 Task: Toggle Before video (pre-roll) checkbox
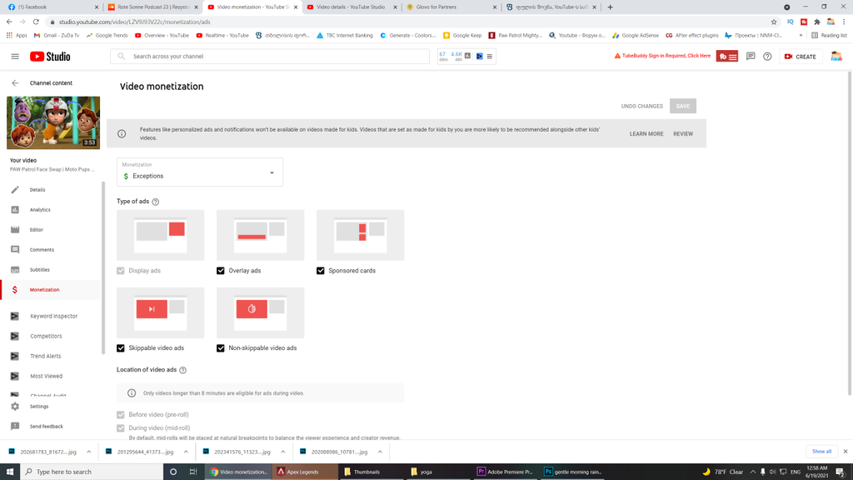(121, 415)
